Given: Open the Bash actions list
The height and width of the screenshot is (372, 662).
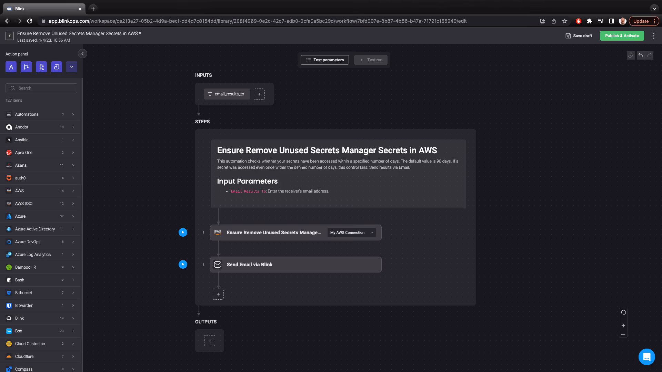Looking at the screenshot, I should (x=40, y=280).
